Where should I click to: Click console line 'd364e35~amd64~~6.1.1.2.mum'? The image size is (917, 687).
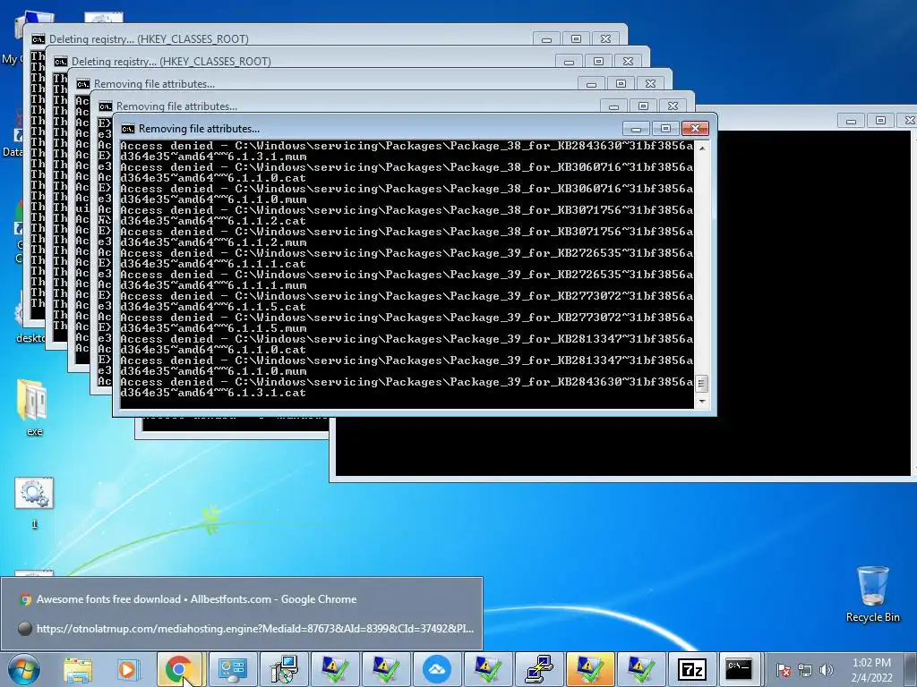pos(213,242)
